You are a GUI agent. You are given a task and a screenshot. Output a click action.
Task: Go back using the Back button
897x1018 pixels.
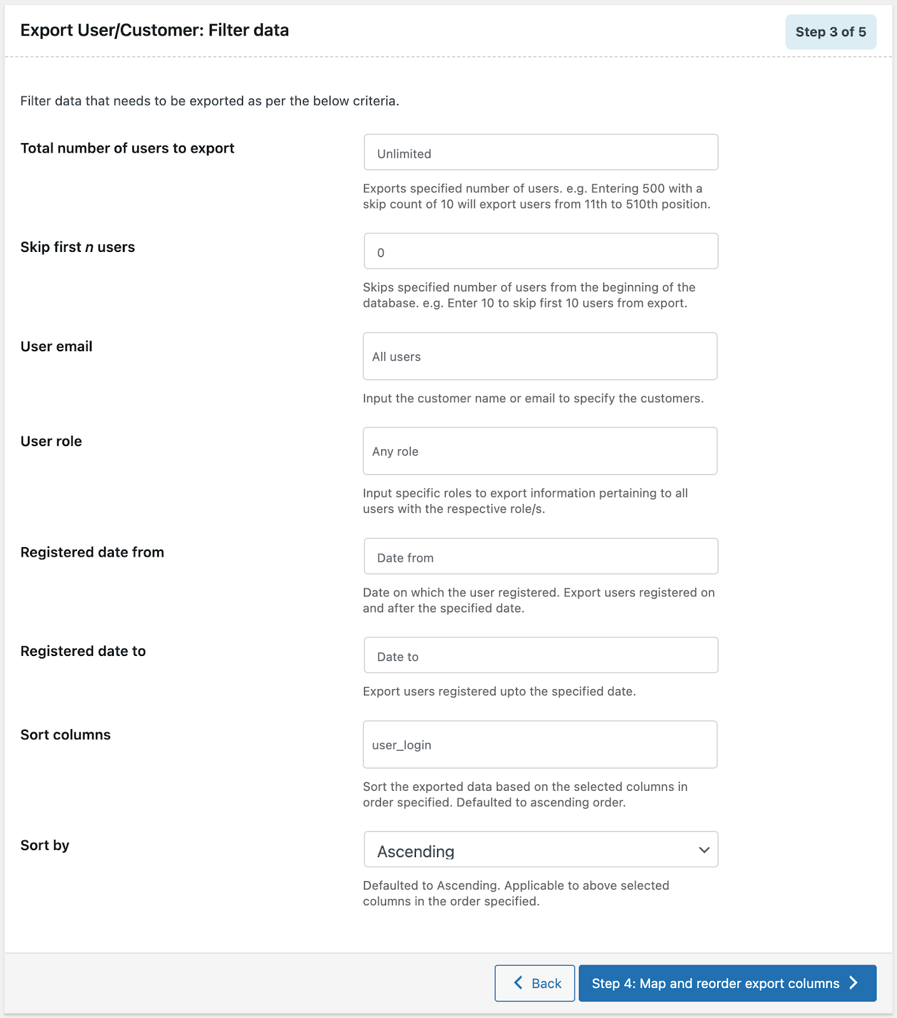coord(535,983)
